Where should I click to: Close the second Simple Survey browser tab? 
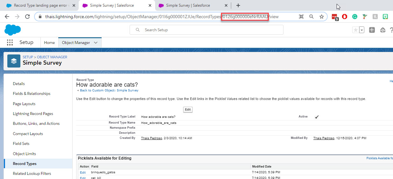[226, 5]
